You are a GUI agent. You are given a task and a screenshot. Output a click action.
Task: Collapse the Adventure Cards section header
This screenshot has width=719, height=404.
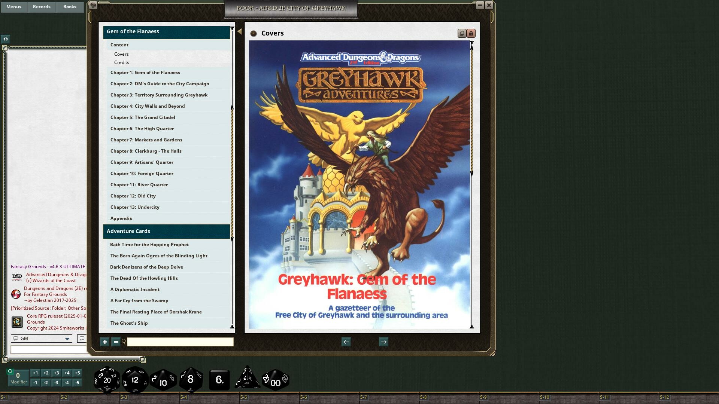(166, 231)
